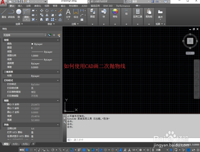Click the Dimension (标注) tool

[76, 14]
